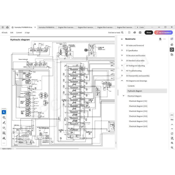Open the Convert menu
Viewport: 175px width, 175px height.
tap(19, 32)
